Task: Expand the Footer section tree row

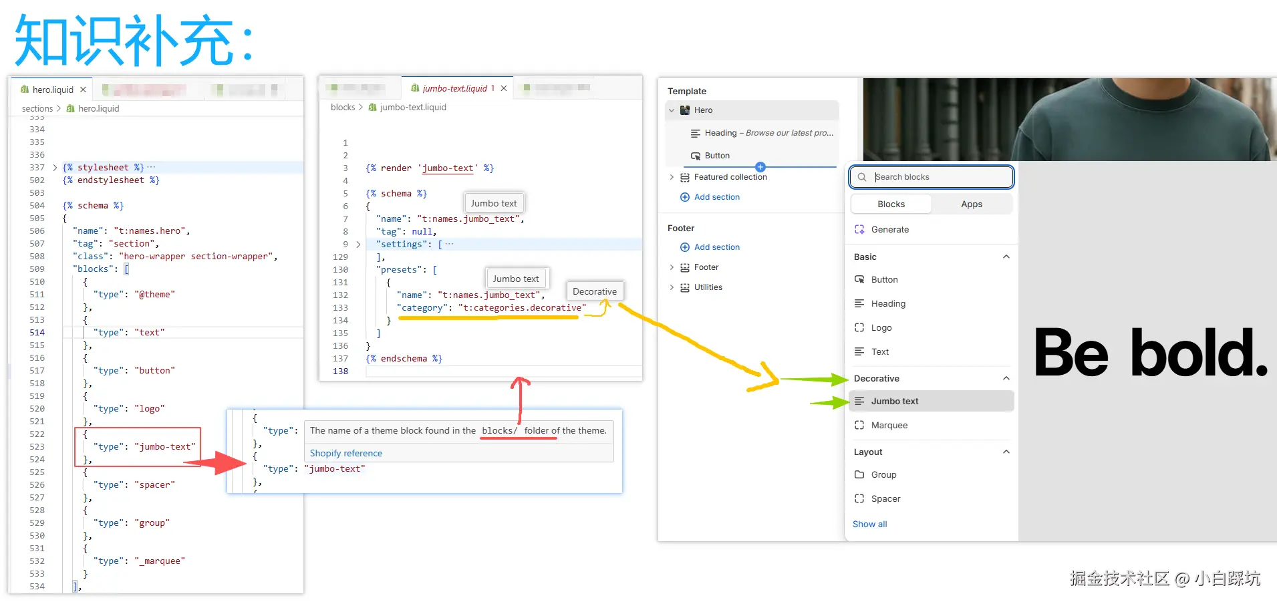Action: click(x=672, y=267)
